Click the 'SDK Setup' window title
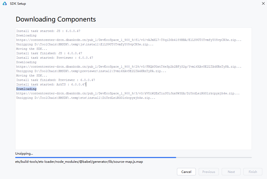This screenshot has width=267, height=179. pyautogui.click(x=18, y=4)
